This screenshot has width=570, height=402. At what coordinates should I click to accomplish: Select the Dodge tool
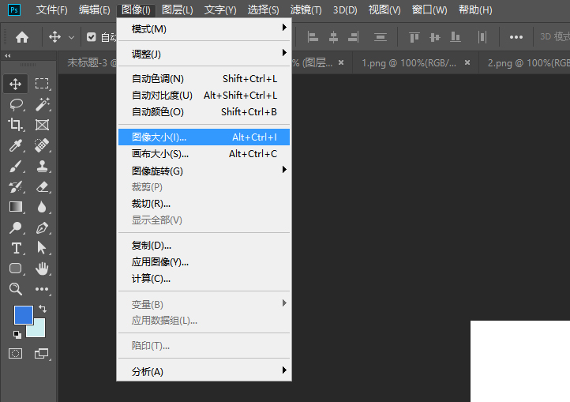16,228
